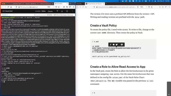Go to home in the Cloud Shell browser

pos(11,7)
